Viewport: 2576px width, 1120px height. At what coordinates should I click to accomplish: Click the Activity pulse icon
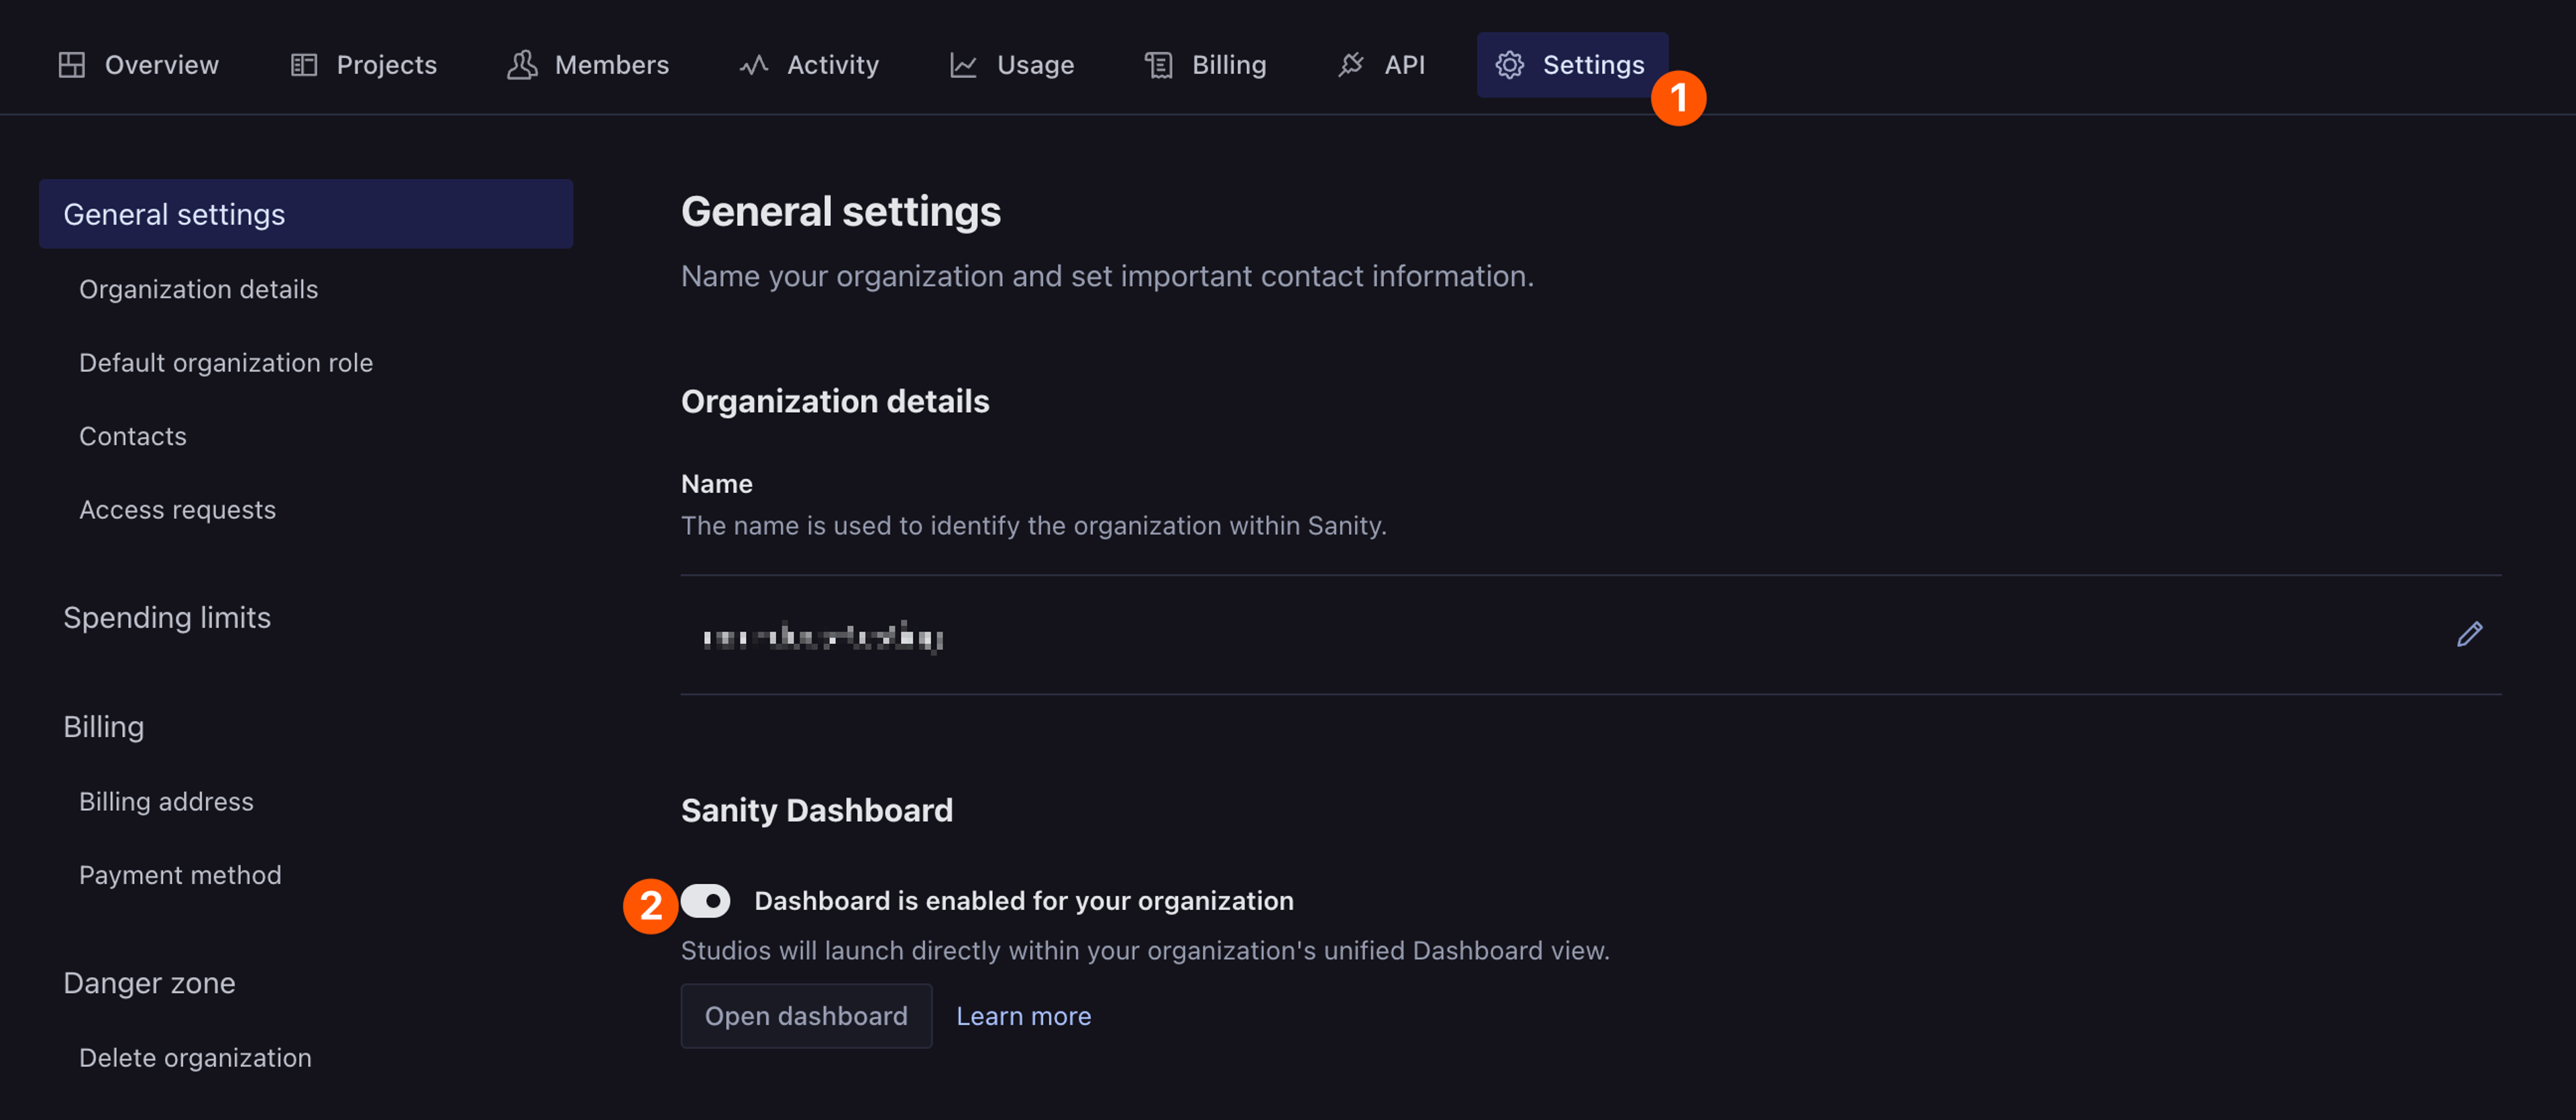tap(754, 65)
